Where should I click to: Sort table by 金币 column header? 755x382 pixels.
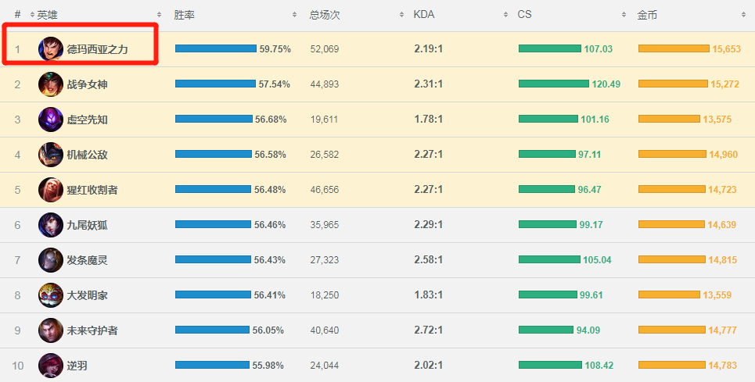(x=647, y=15)
